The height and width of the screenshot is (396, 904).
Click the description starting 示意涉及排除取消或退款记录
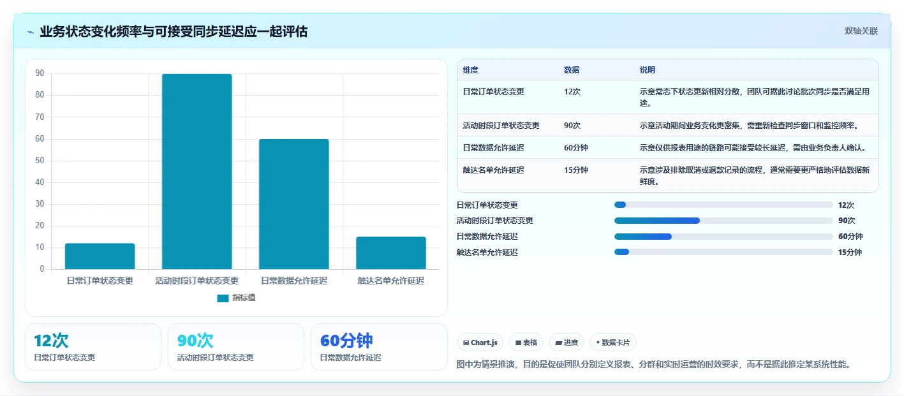click(755, 175)
